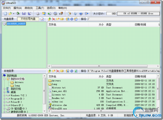This screenshot has width=163, height=120.
Task: Click the Make CD/DVD image drive icon
Action: [38, 13]
